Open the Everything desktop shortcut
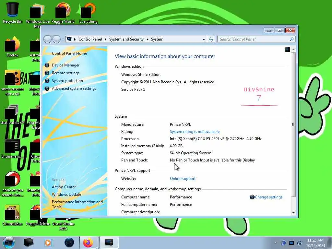332x249 pixels. click(88, 13)
